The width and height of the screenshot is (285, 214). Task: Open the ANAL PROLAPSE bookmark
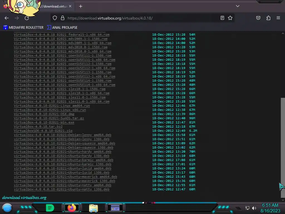tap(62, 28)
